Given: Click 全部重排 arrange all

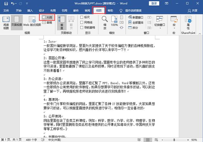Looking at the screenshot, I should pos(136,22).
